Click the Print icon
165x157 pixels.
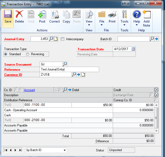pos(112,17)
